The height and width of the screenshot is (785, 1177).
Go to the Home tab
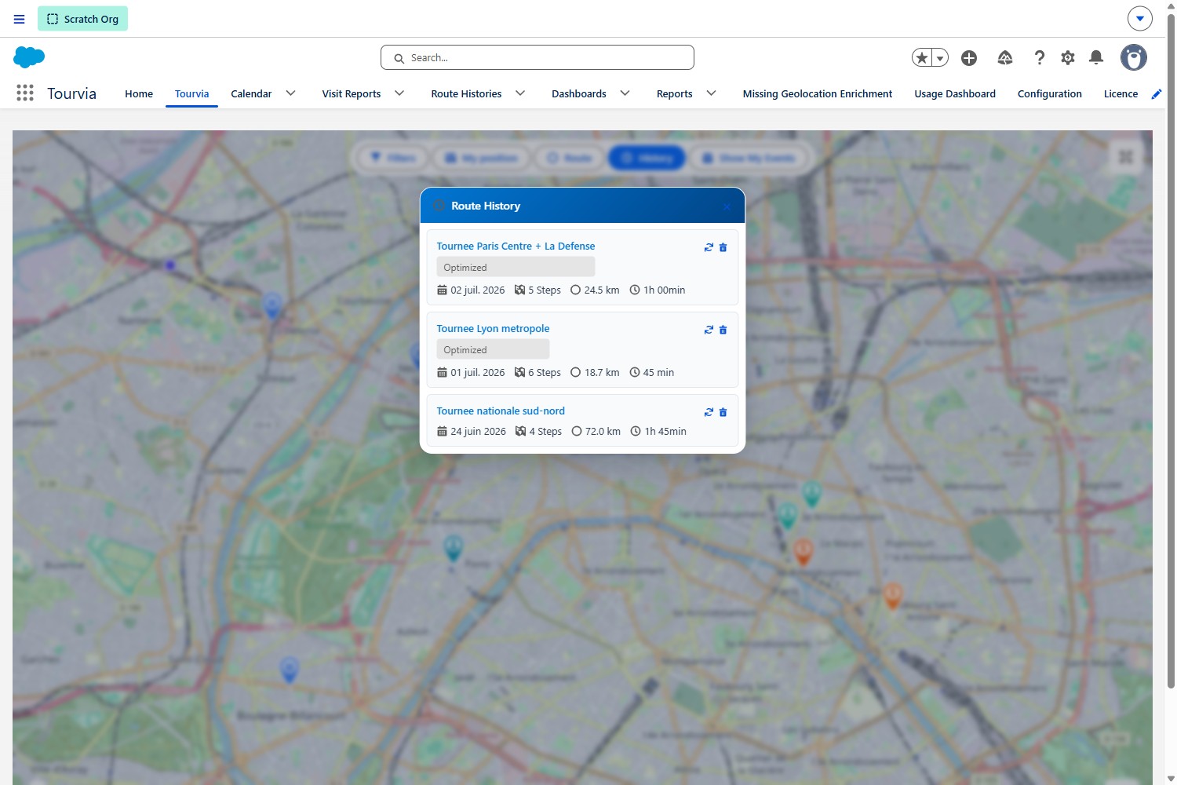[139, 93]
